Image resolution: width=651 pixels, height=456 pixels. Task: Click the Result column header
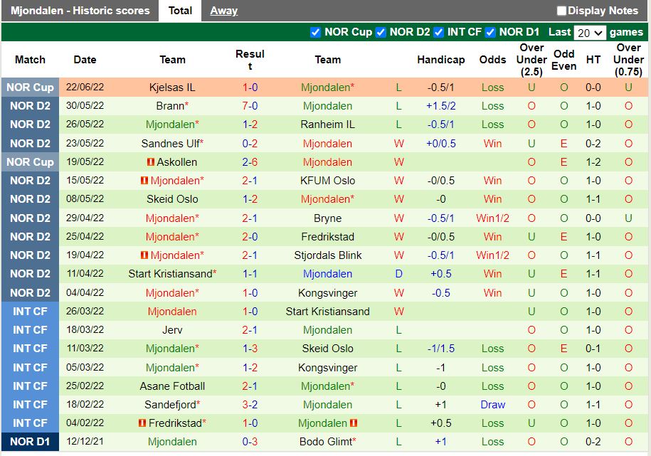[x=250, y=60]
